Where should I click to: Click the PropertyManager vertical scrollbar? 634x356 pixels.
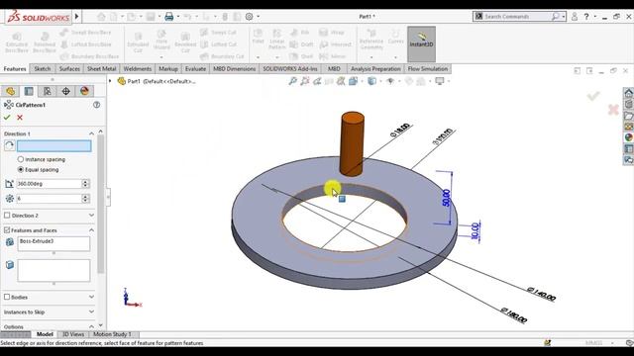click(x=101, y=205)
